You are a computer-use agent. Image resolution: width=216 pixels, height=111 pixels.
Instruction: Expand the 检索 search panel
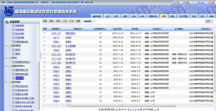209,21
